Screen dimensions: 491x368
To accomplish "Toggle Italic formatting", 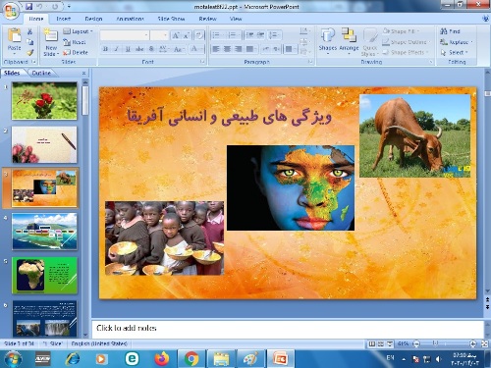I will [x=117, y=49].
